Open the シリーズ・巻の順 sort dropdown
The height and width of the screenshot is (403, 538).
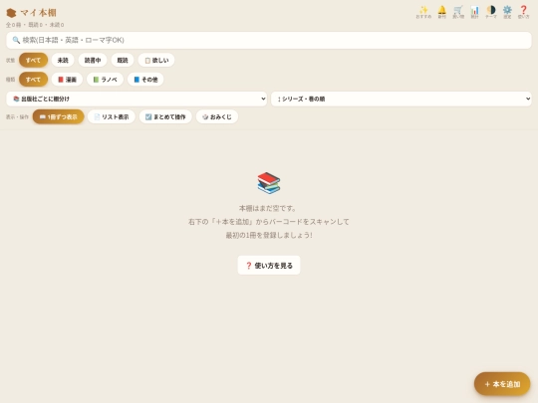tap(402, 99)
